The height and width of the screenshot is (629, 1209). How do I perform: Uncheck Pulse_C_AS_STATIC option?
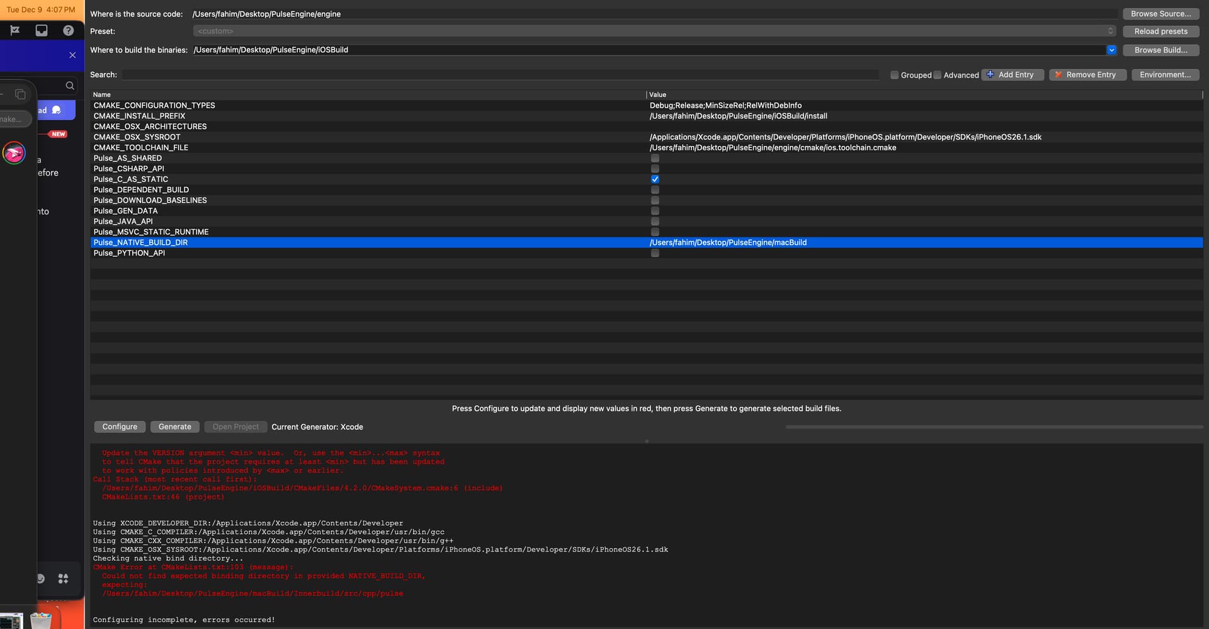coord(655,179)
